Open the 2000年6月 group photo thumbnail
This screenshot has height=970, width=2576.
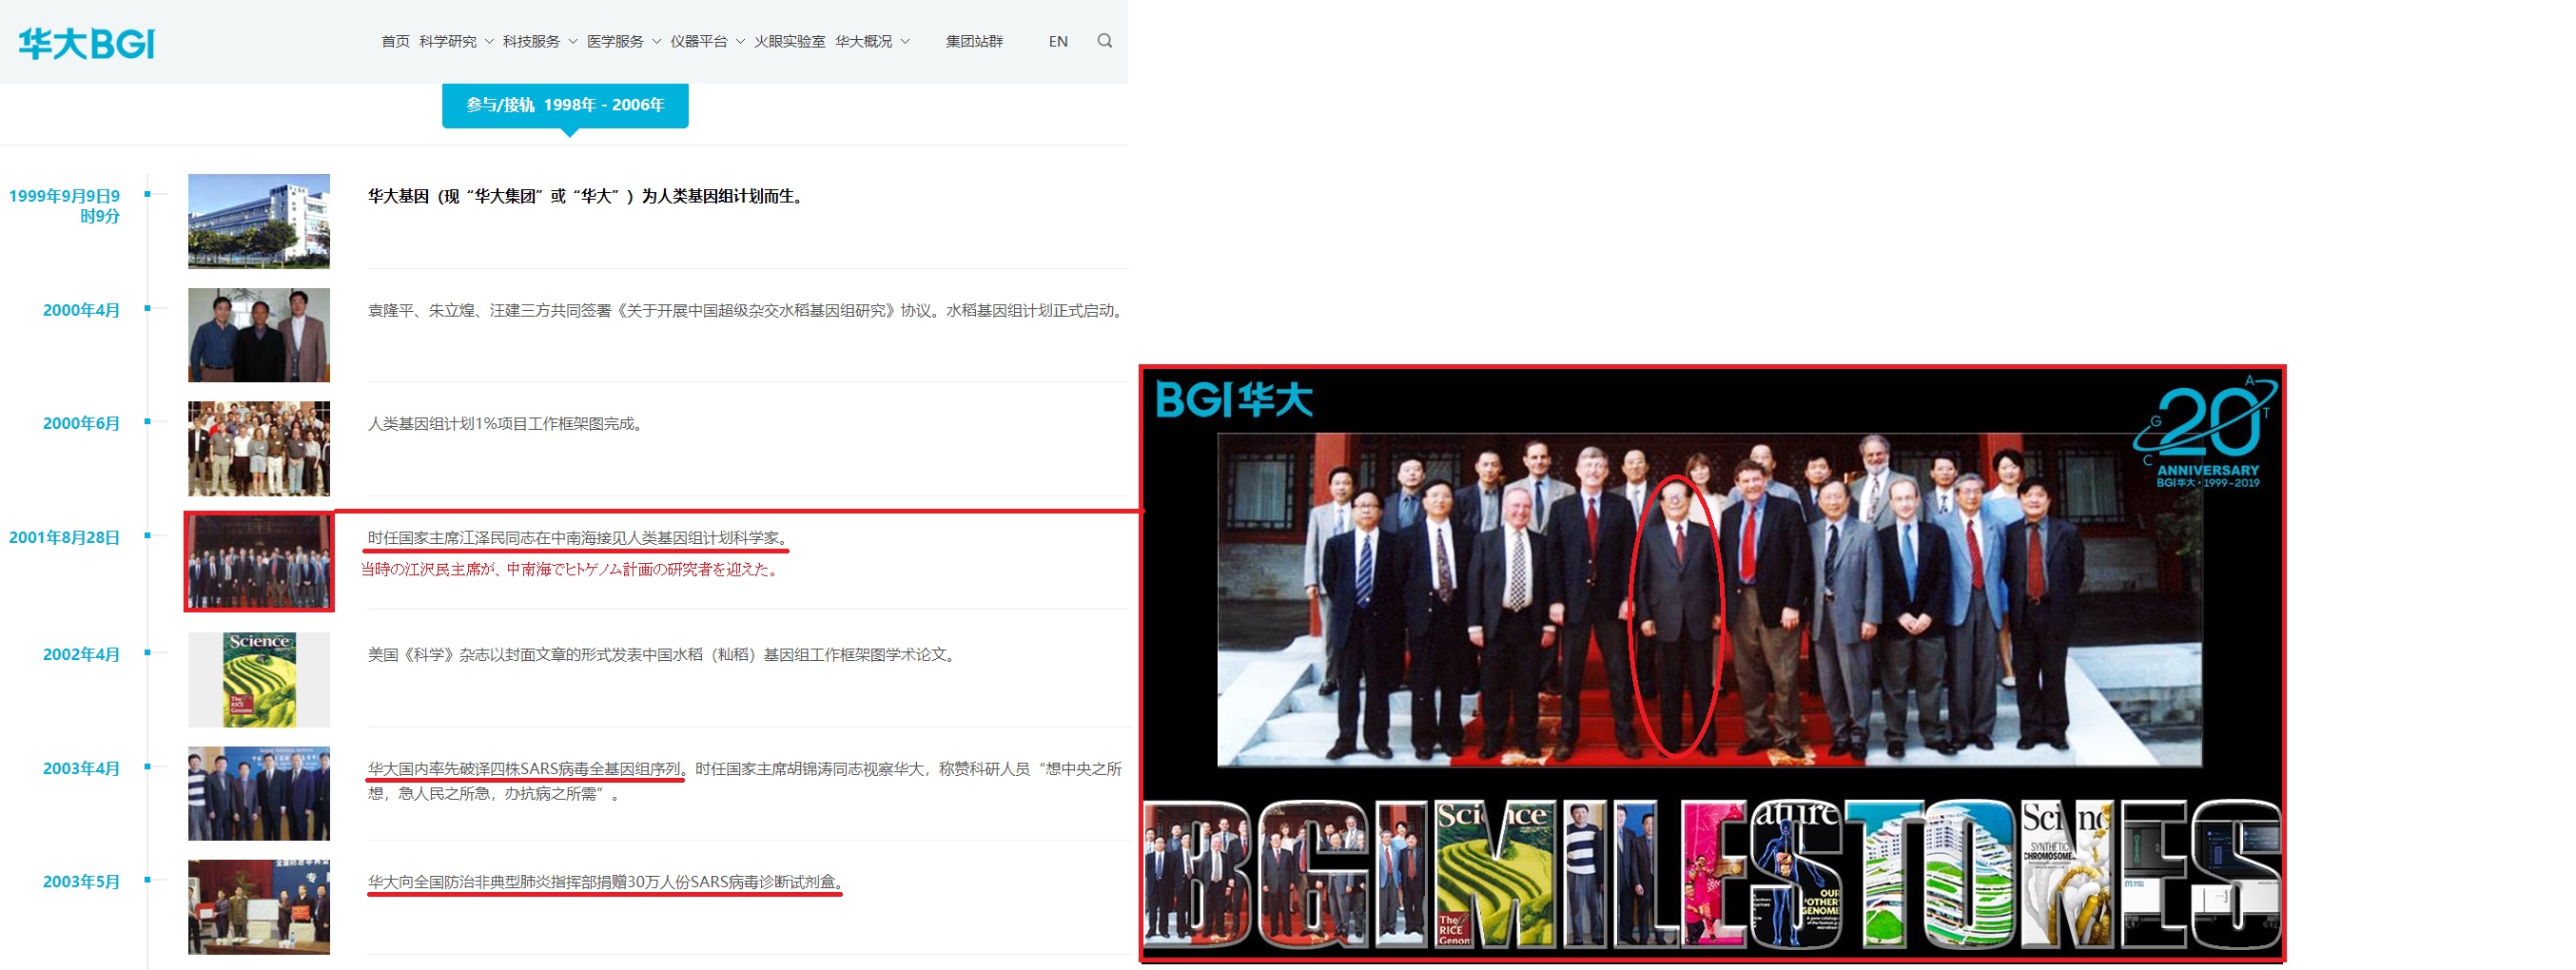259,449
